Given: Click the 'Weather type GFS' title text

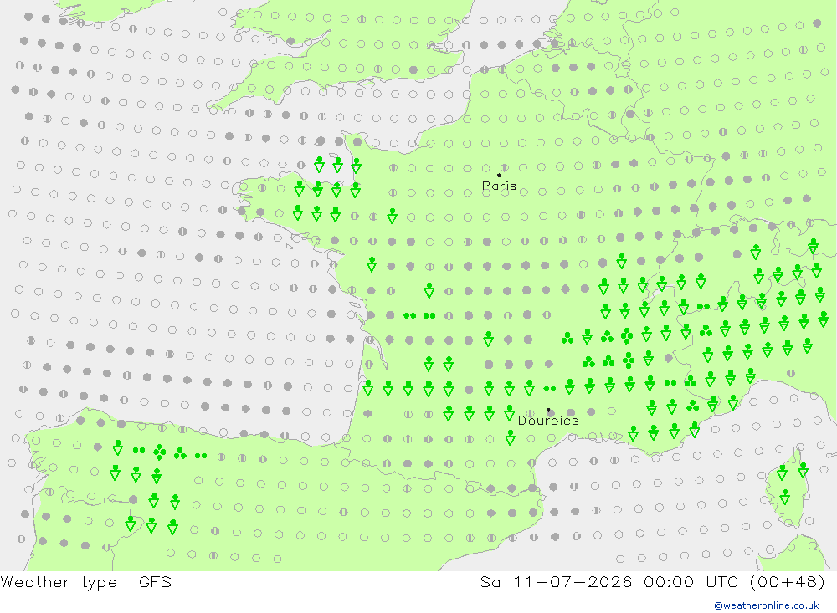Looking at the screenshot, I should point(86,581).
